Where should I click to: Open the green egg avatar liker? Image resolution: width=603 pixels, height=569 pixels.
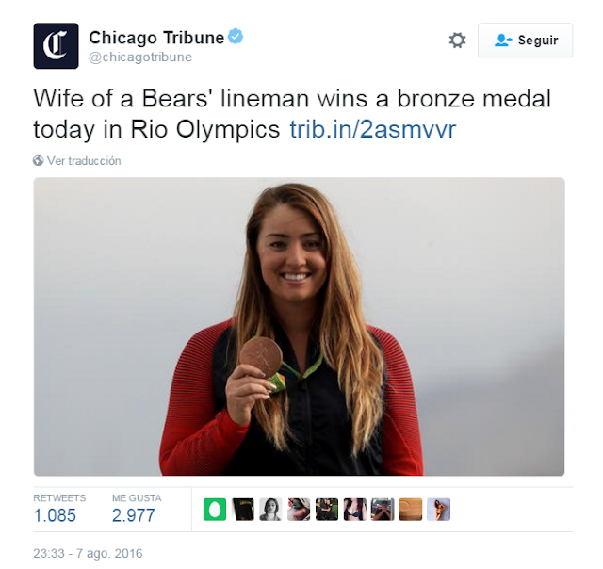click(215, 510)
